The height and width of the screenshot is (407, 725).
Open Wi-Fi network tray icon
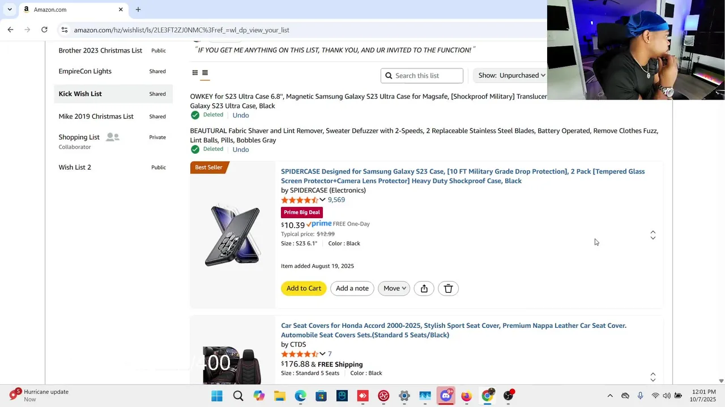click(655, 396)
